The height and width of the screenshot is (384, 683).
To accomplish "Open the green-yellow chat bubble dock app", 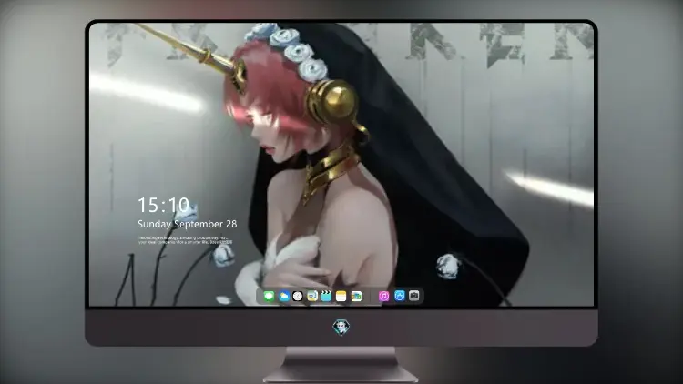I will pos(312,296).
